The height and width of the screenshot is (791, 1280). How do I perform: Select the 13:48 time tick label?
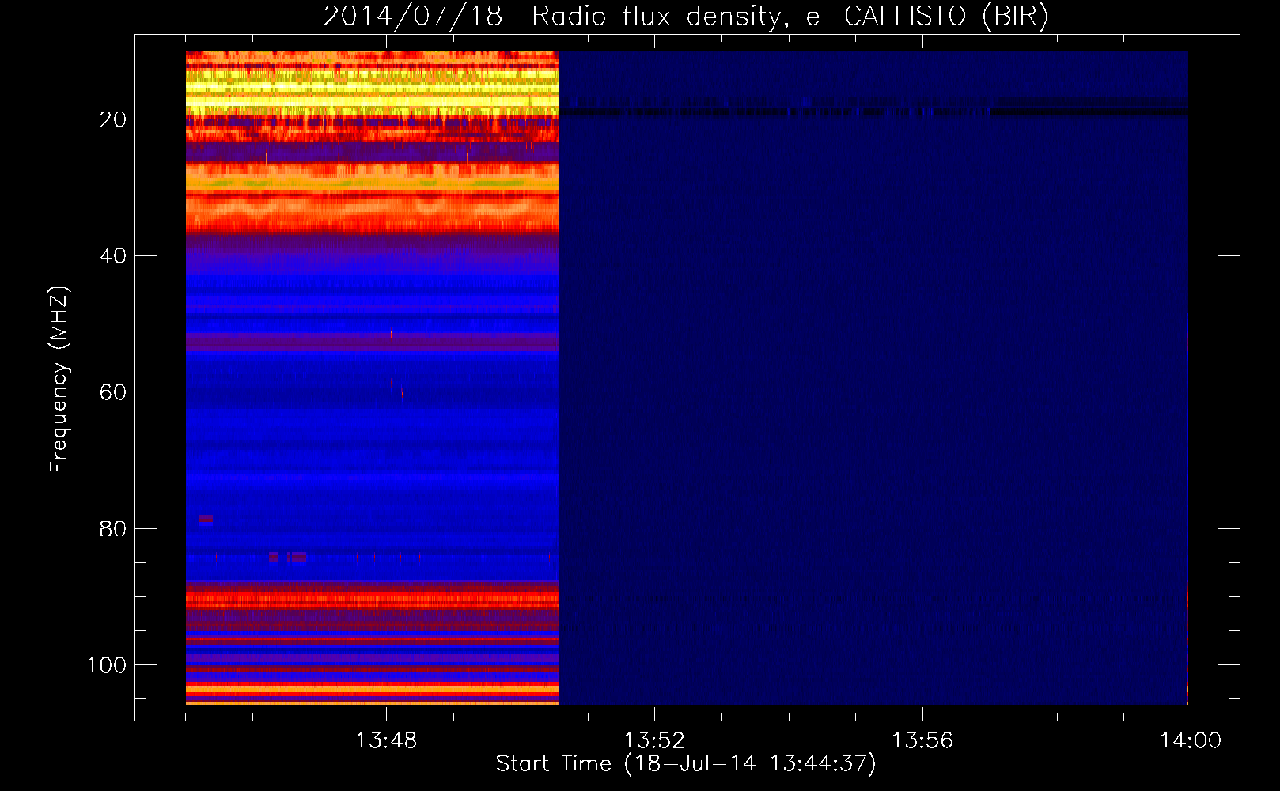(386, 741)
